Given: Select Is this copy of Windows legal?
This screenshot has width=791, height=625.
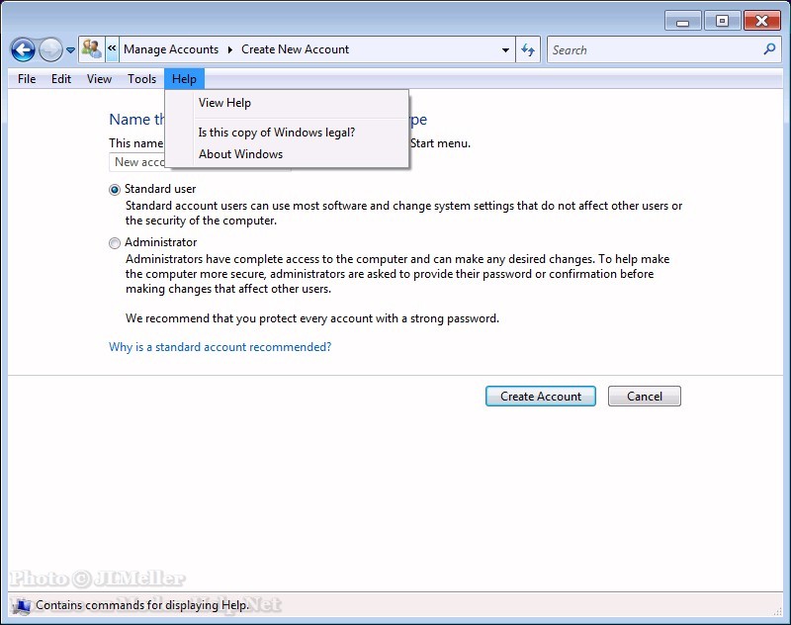Looking at the screenshot, I should tap(287, 133).
